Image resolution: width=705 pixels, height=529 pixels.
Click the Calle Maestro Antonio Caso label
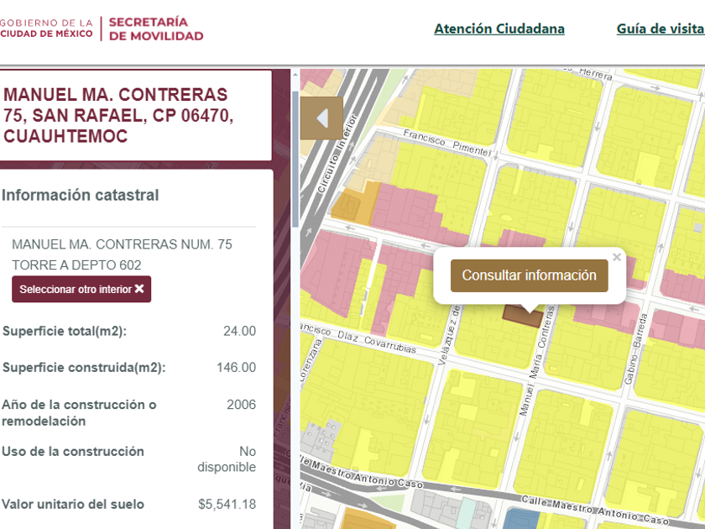point(595,509)
